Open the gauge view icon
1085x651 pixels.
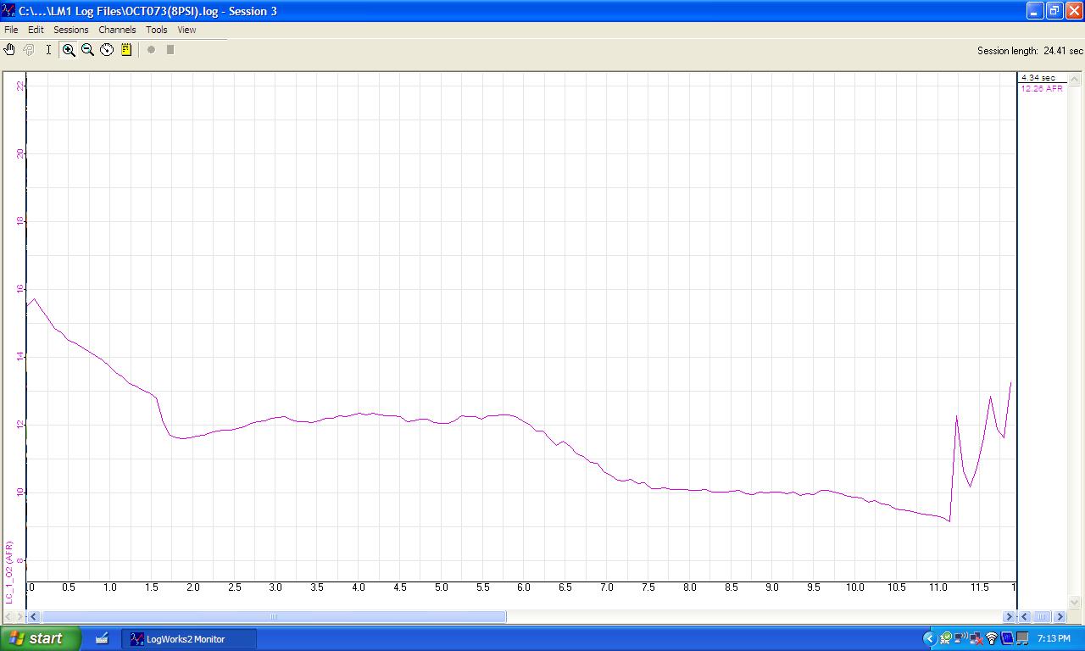[x=107, y=50]
